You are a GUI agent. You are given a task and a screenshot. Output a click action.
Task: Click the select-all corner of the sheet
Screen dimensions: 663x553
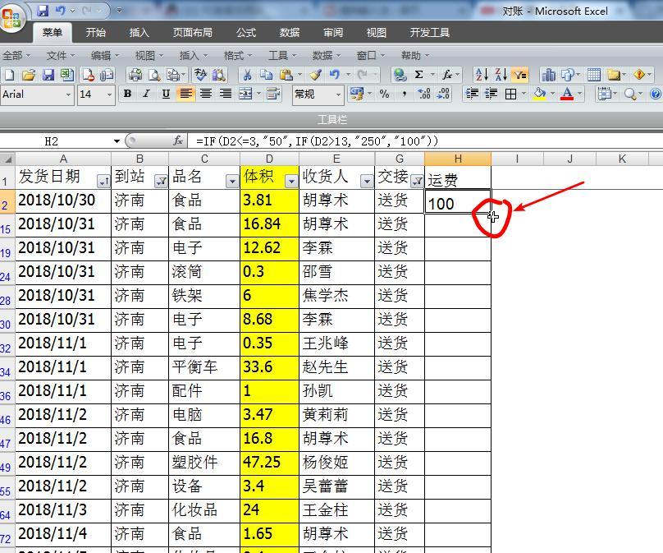7,159
